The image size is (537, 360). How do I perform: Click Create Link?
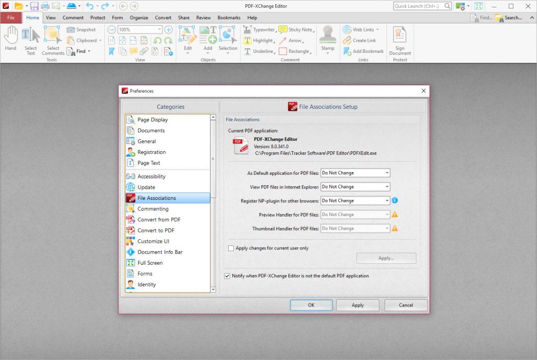pos(359,41)
